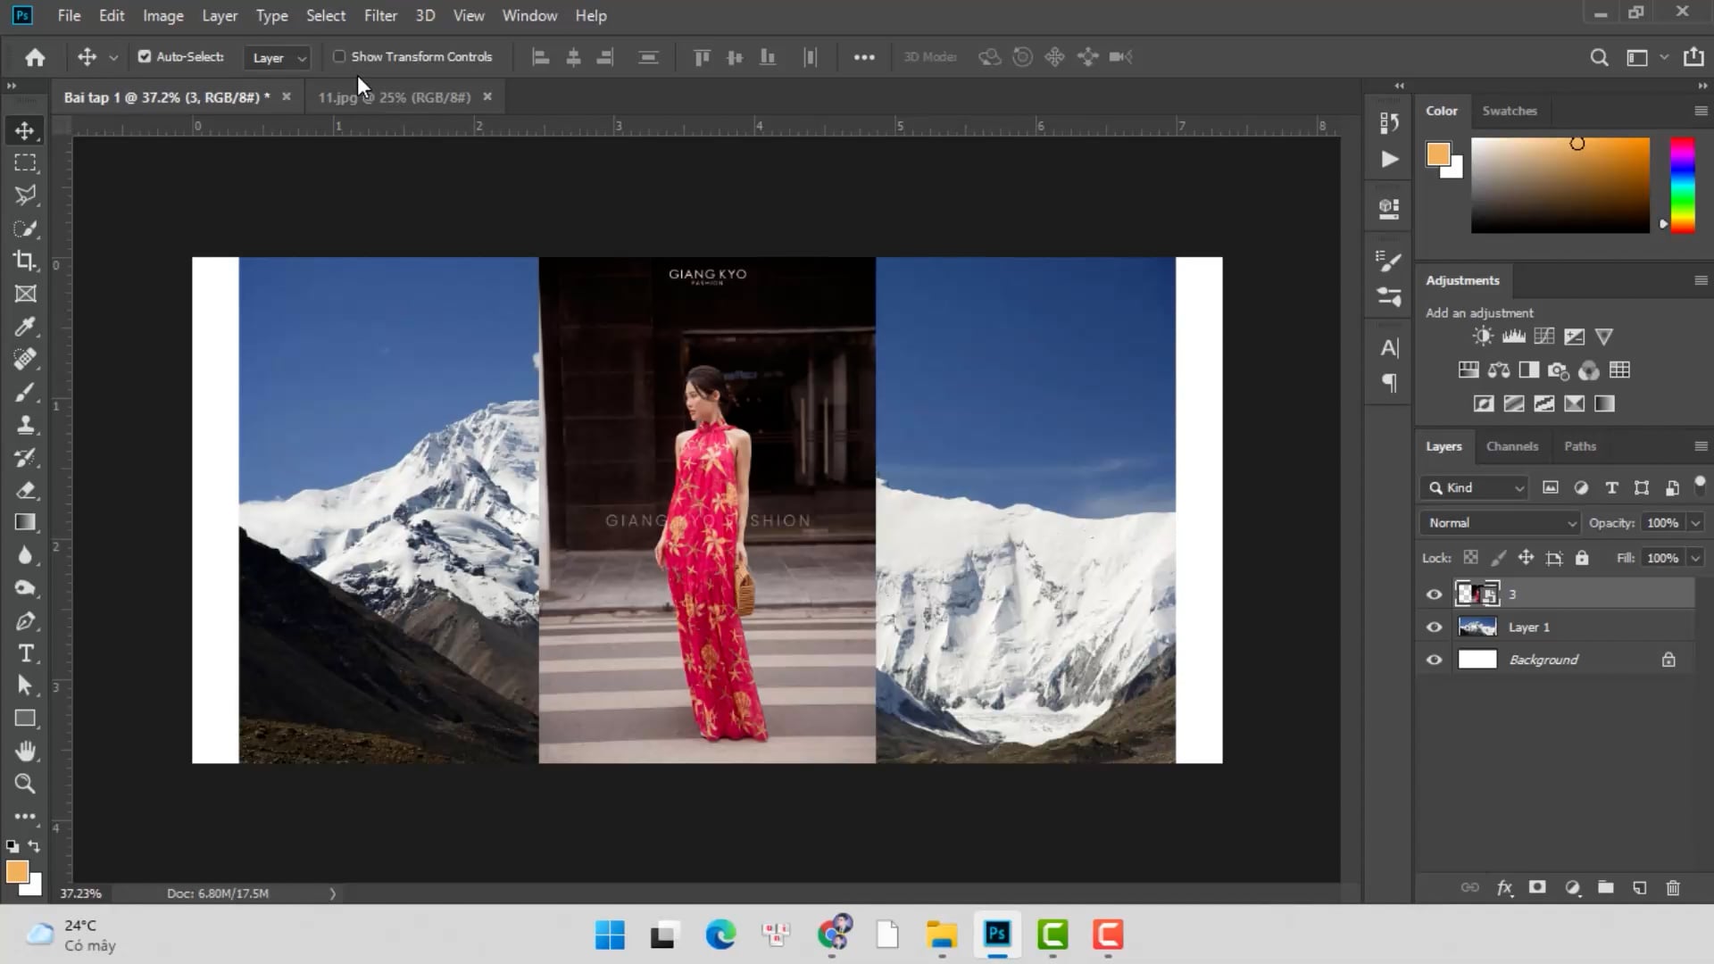Click the hue slider strip
1714x964 pixels.
pos(1683,186)
